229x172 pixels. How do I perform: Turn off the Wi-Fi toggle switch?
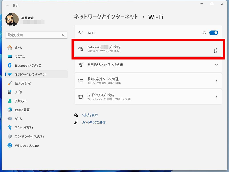click(214, 33)
